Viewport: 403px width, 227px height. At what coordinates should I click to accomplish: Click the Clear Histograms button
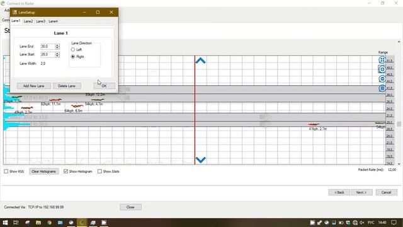[x=43, y=172]
